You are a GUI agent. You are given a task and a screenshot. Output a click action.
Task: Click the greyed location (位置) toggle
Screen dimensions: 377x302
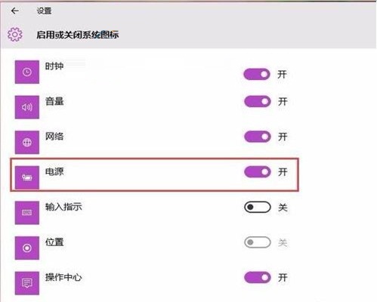pos(257,242)
